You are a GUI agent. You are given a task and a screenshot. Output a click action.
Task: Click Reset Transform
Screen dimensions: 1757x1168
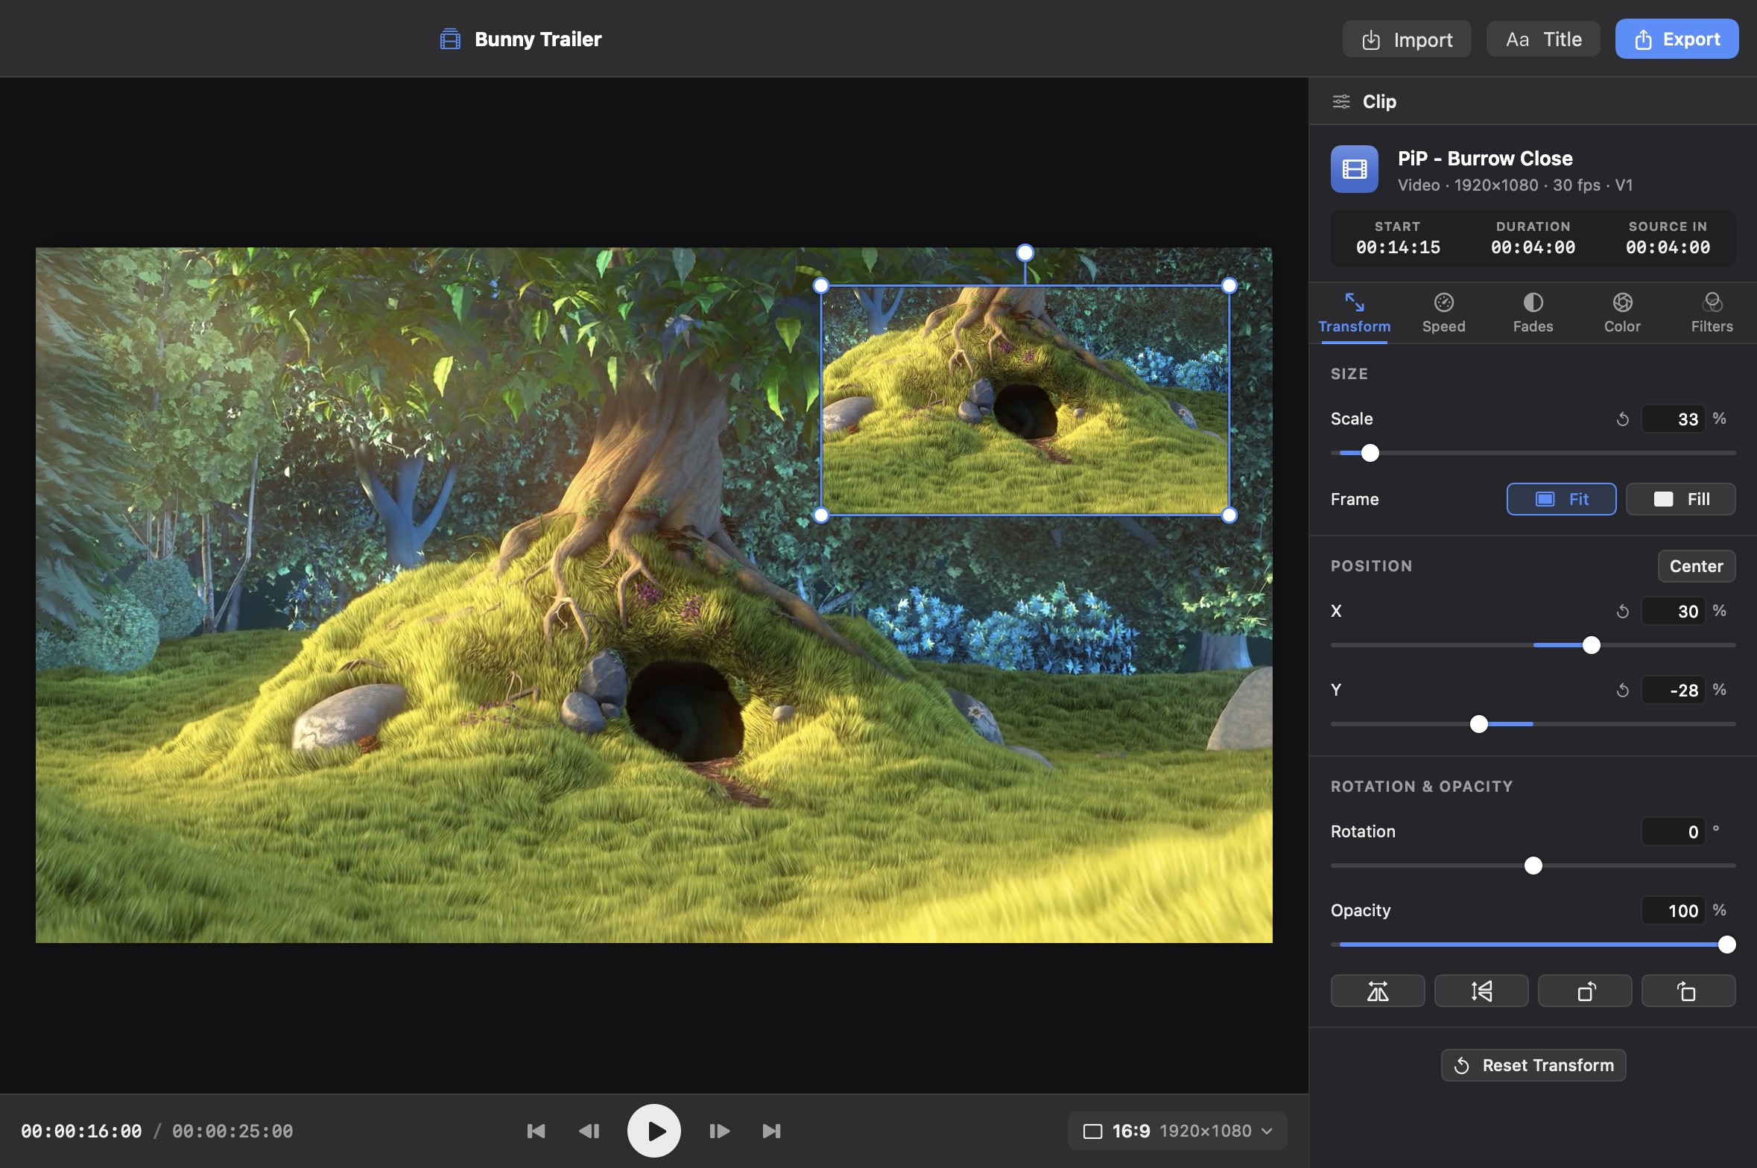click(x=1533, y=1065)
